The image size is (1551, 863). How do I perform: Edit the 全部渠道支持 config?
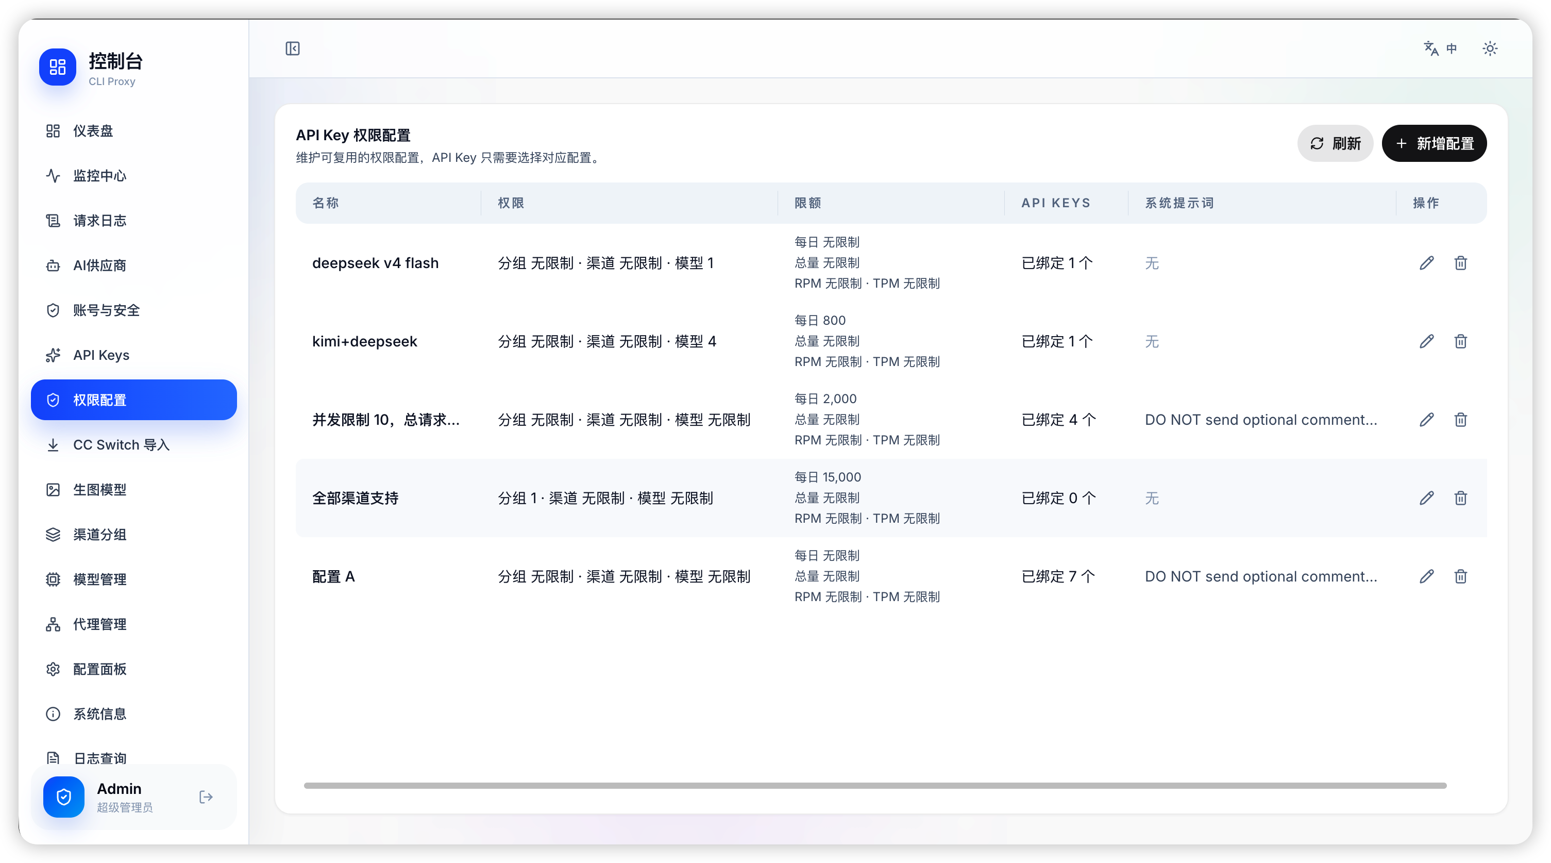tap(1426, 498)
